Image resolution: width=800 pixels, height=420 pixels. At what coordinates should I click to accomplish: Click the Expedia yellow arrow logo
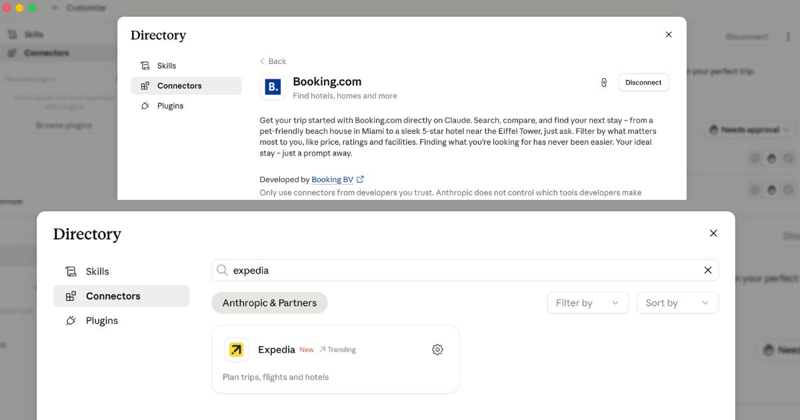(237, 349)
